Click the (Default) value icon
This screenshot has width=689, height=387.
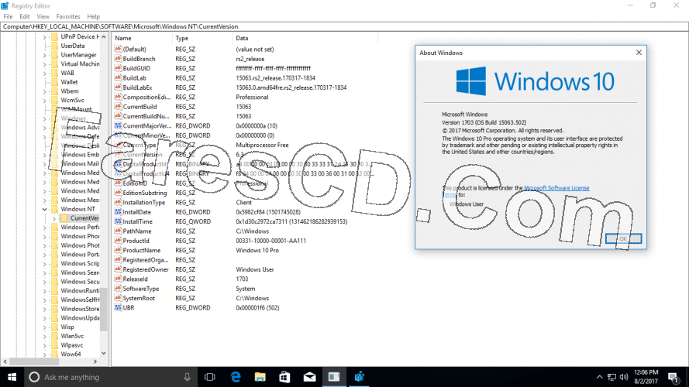[x=118, y=49]
